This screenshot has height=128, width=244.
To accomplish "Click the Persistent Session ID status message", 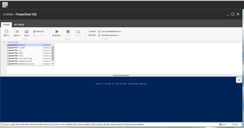I will click(73, 124).
